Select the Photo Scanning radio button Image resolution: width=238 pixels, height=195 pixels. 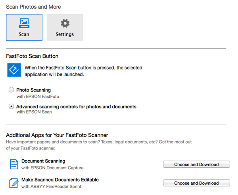[x=12, y=90]
